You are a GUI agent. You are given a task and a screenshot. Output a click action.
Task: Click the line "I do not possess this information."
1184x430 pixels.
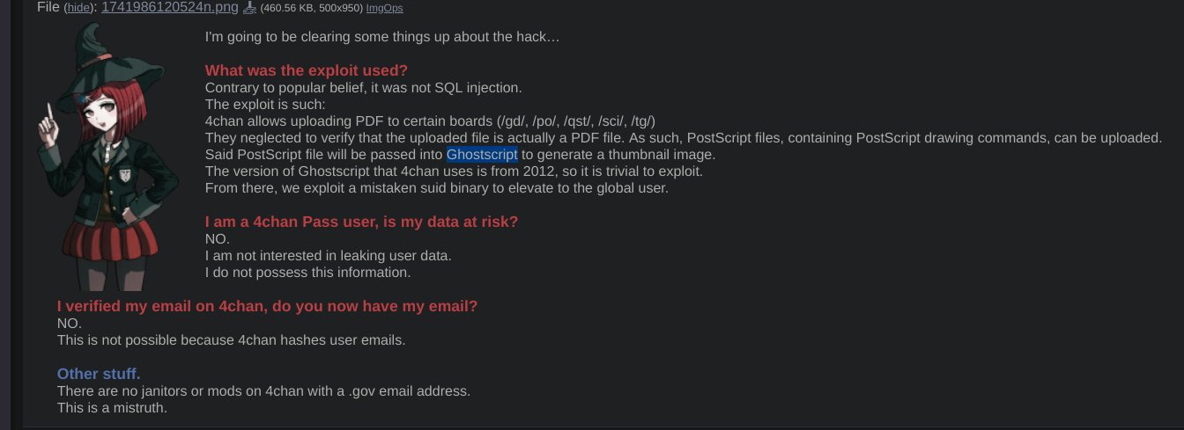click(307, 273)
